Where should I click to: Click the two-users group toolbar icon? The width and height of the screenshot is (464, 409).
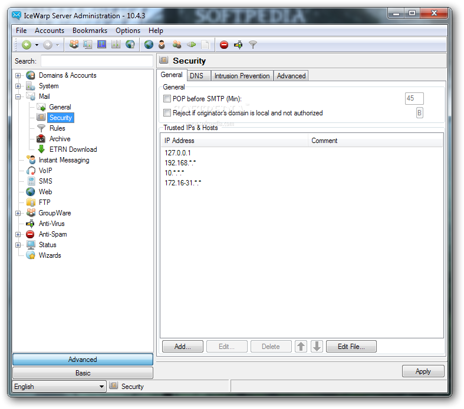[177, 45]
